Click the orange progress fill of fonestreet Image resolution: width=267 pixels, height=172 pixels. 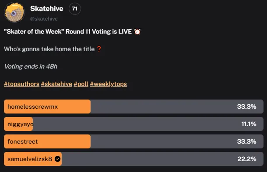pyautogui.click(x=47, y=141)
